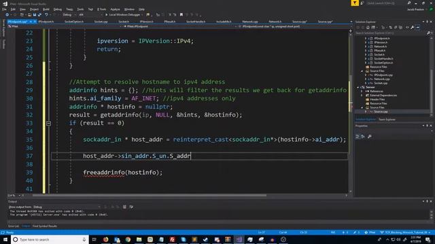Switch to the Find Symbol Results tab
Screen dimensions: 435x244
click(x=45, y=226)
